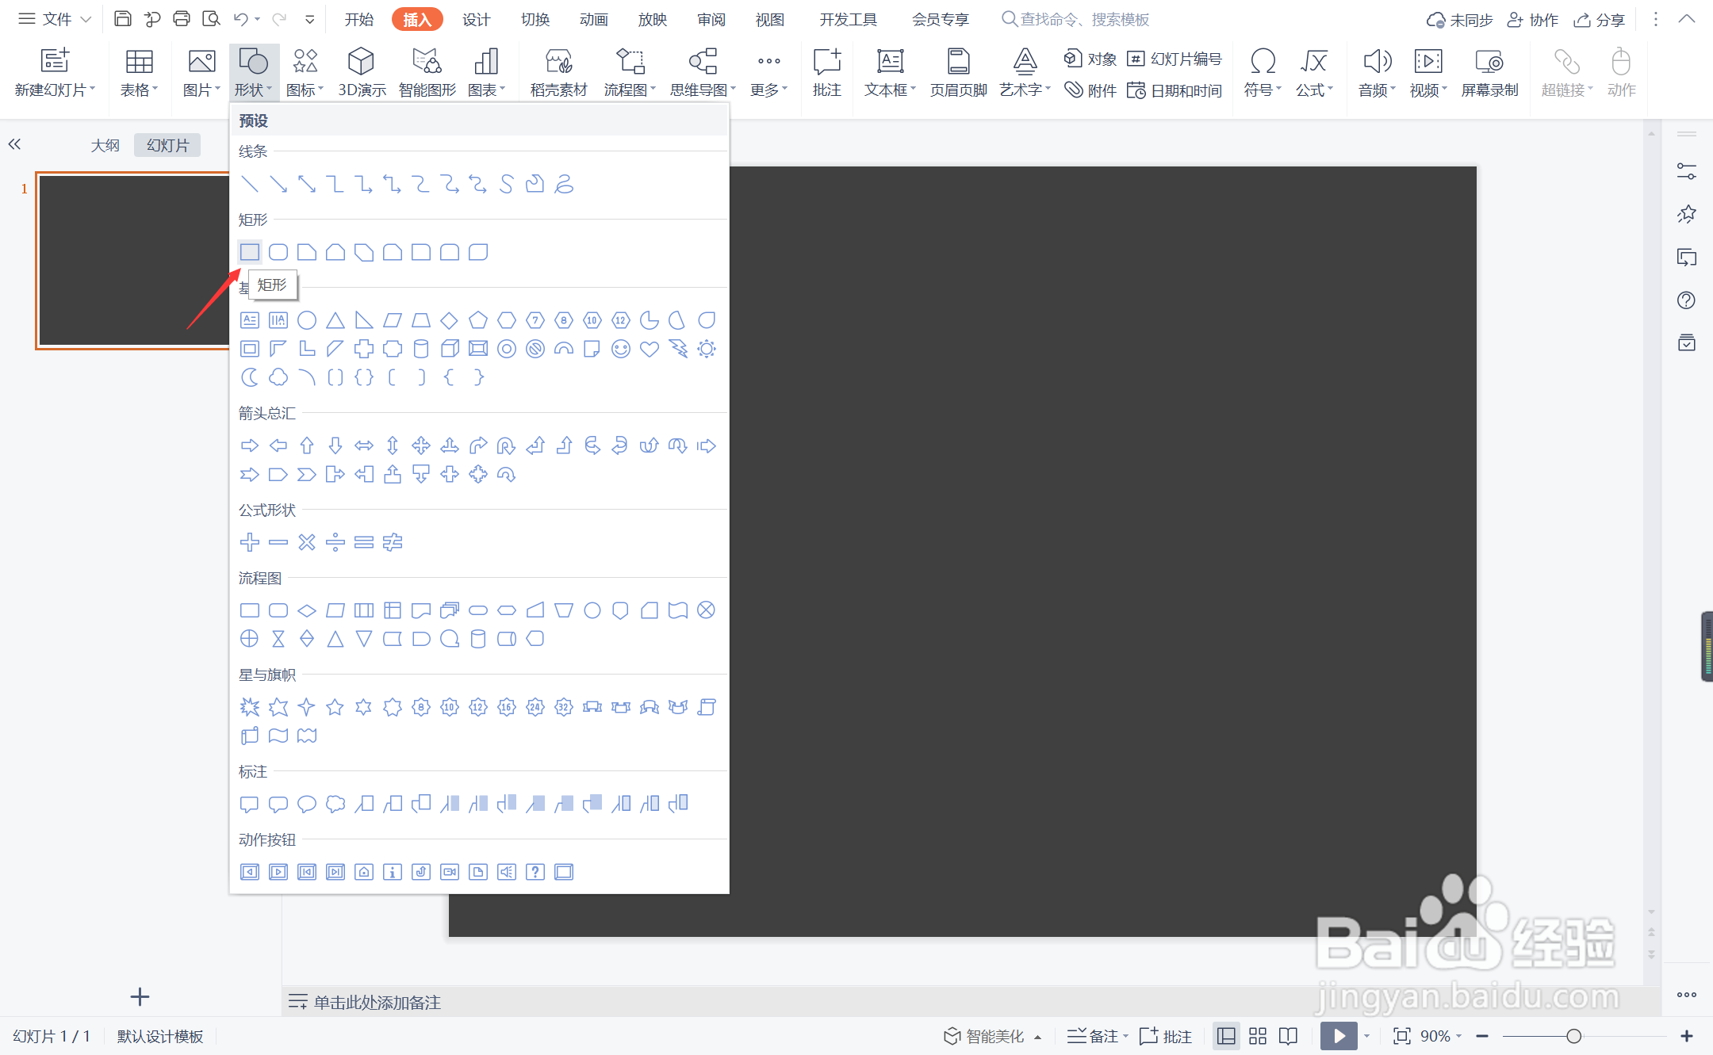Insert a comment with 批注 icon

[x=826, y=73]
